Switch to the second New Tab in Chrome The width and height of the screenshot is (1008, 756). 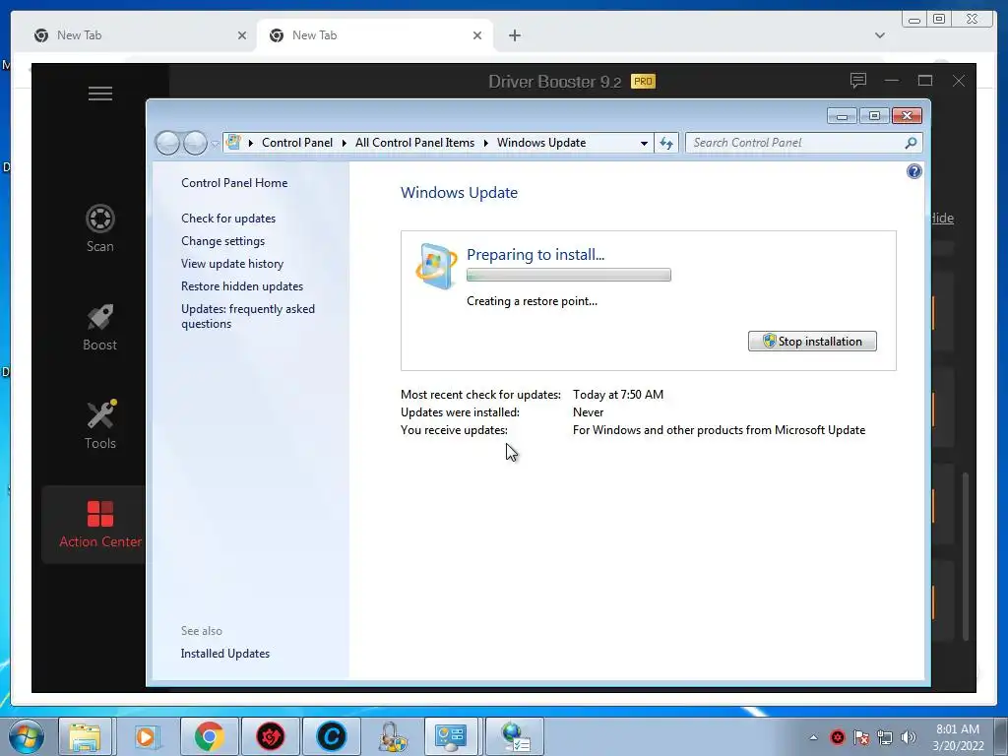[x=375, y=35]
